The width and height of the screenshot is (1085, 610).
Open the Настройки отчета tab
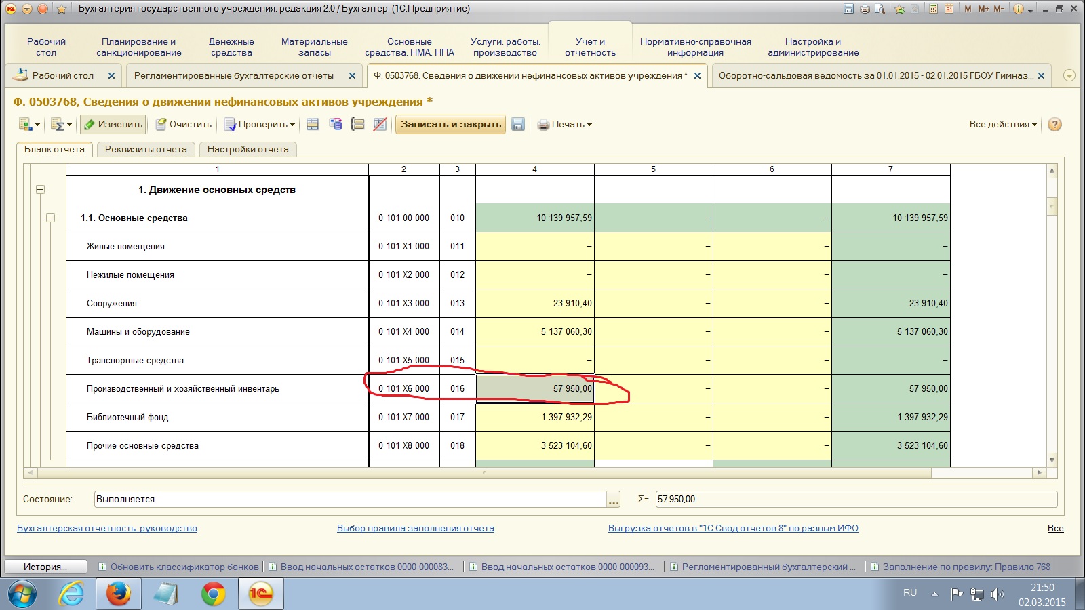pos(248,149)
